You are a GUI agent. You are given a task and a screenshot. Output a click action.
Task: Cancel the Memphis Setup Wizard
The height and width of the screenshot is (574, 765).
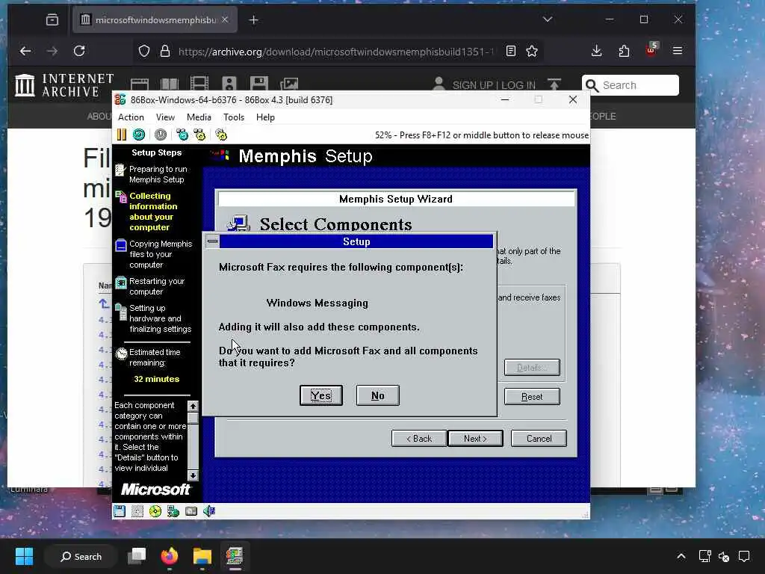[539, 438]
